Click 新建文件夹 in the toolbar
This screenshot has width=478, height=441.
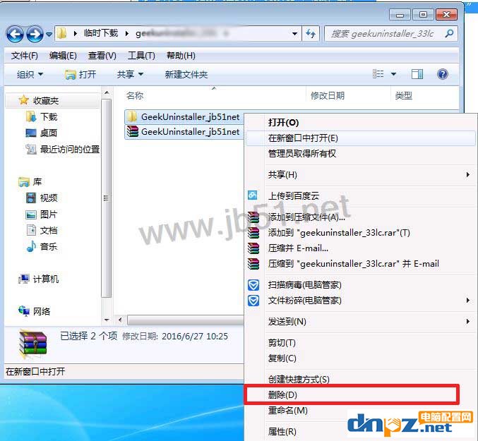[x=186, y=74]
